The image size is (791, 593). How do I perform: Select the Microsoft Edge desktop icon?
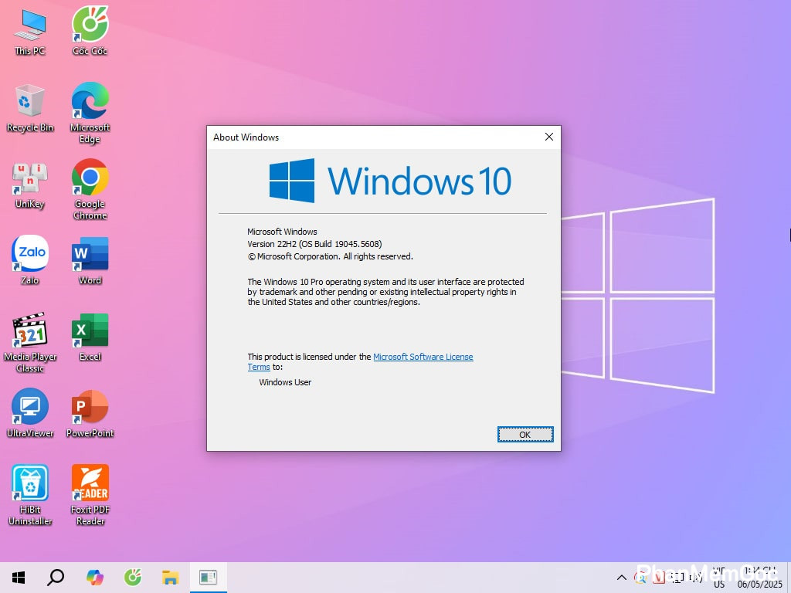(90, 101)
